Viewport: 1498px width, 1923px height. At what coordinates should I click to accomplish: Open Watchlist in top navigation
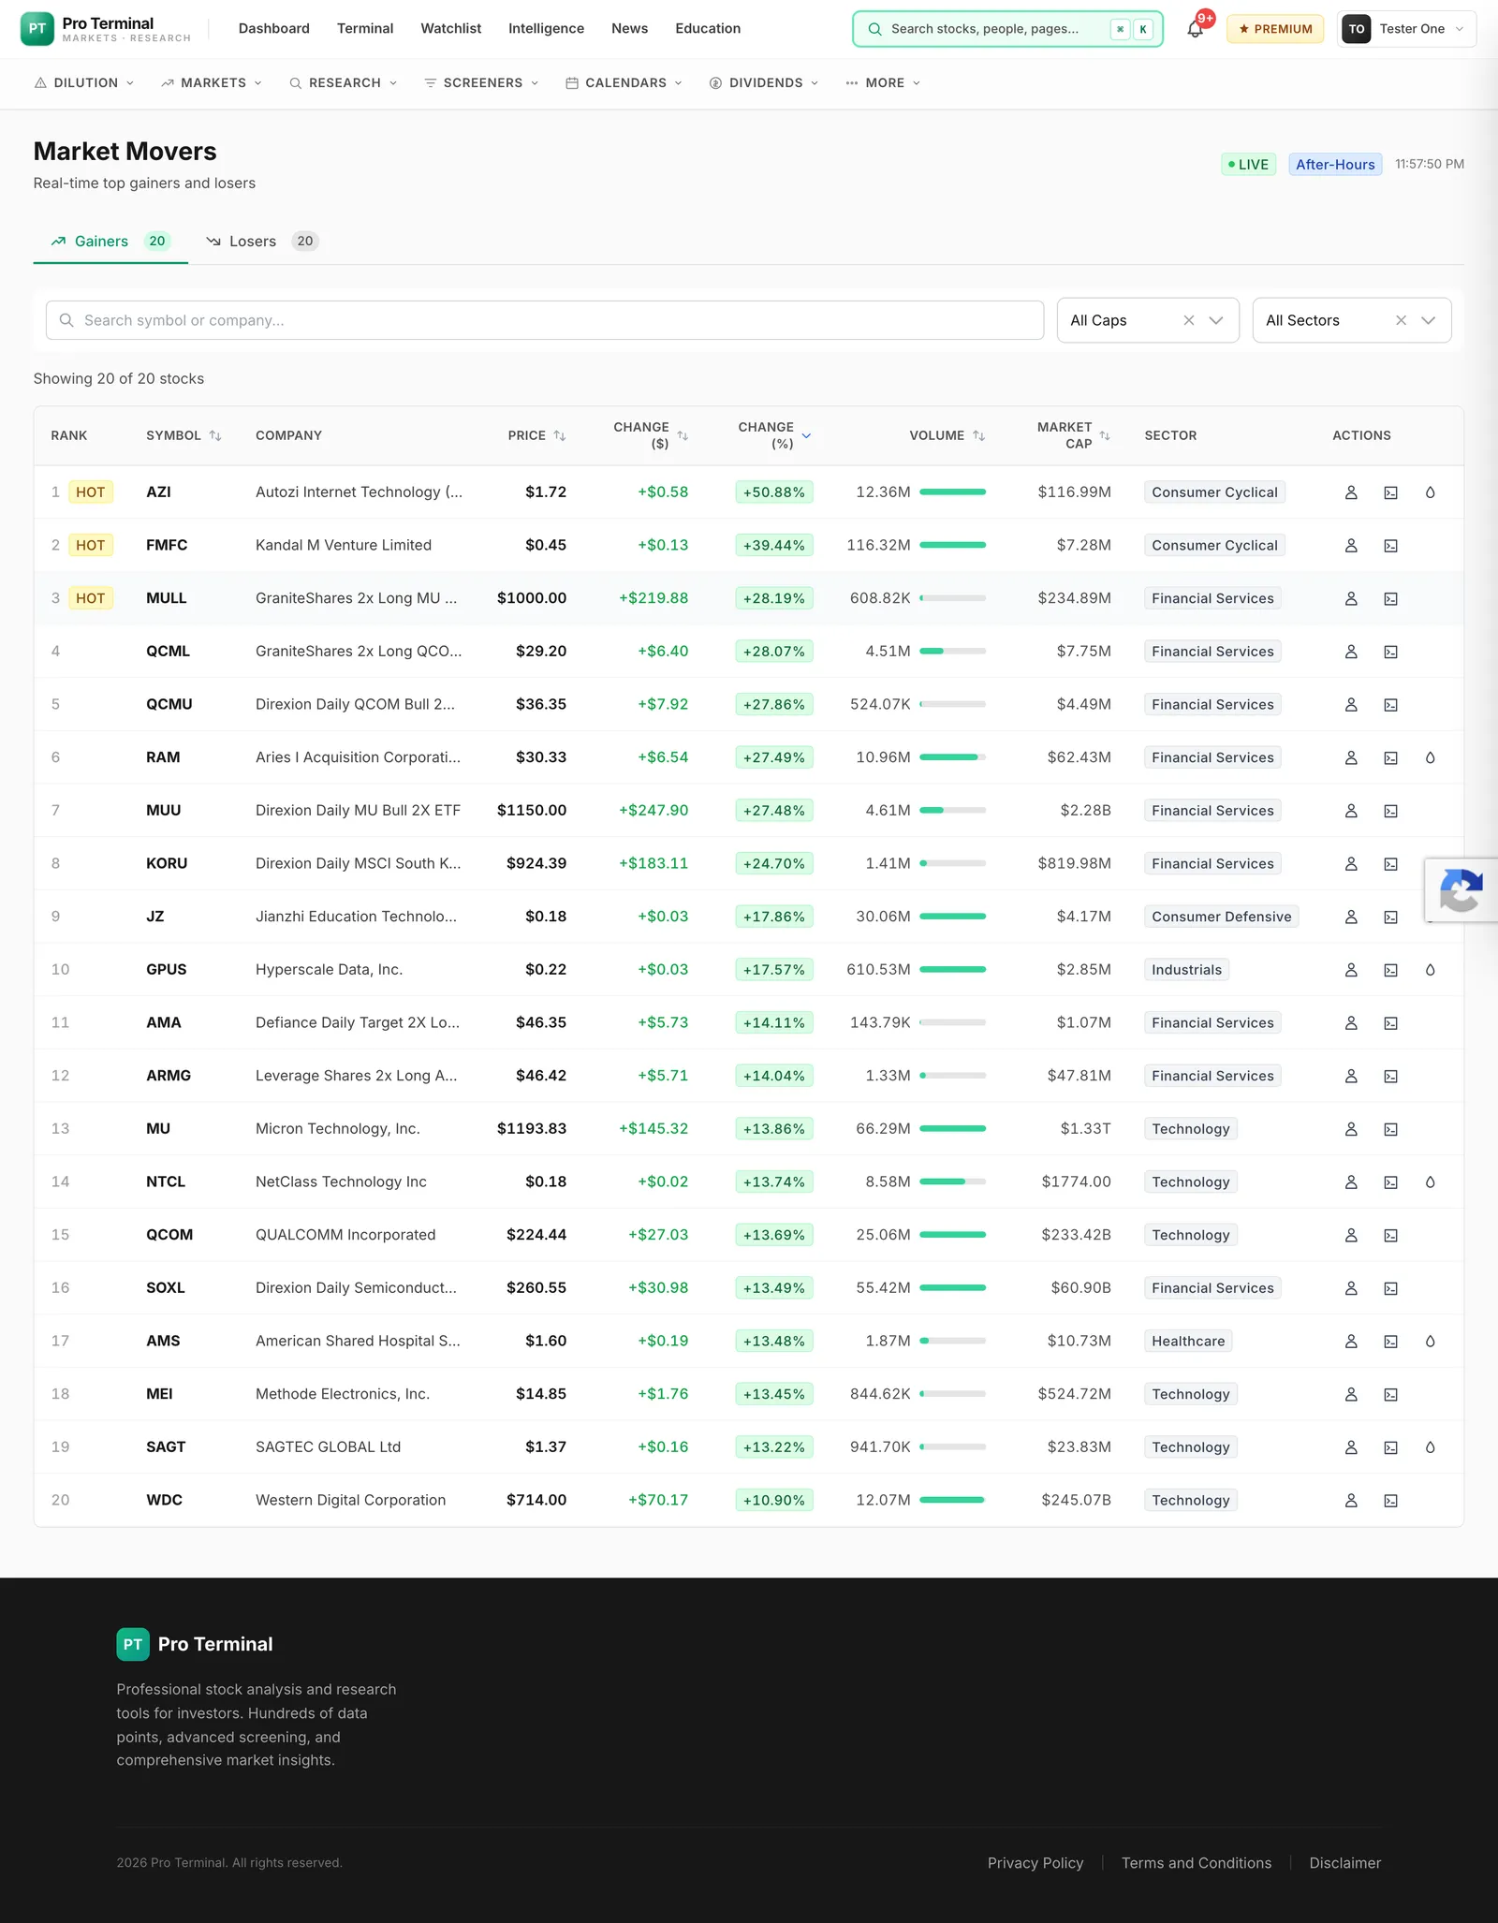[x=451, y=29]
